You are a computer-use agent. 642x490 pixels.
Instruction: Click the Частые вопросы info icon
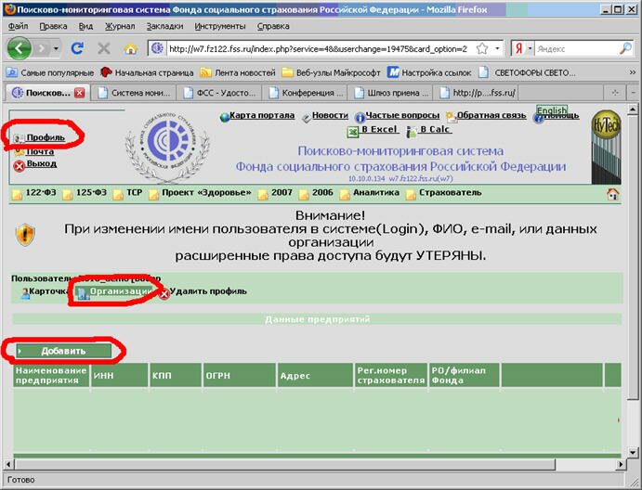click(360, 118)
